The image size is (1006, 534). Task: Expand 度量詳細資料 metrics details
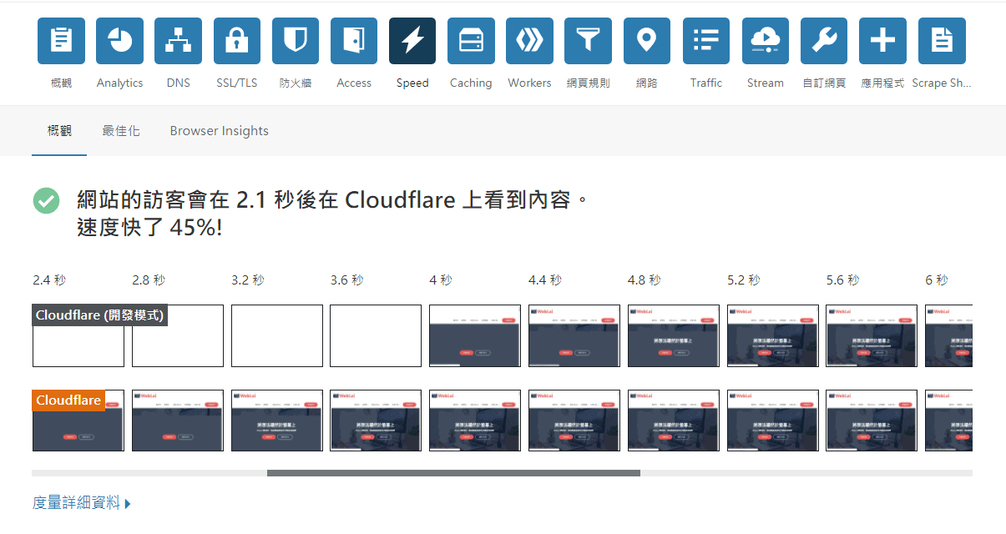tap(82, 503)
